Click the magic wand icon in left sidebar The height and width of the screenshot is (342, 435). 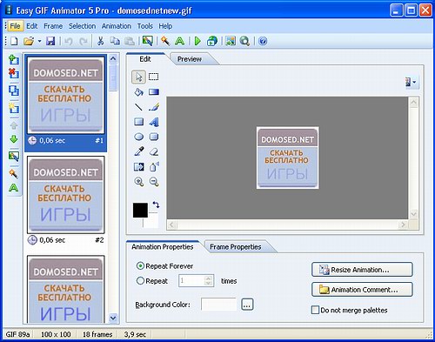[x=14, y=173]
